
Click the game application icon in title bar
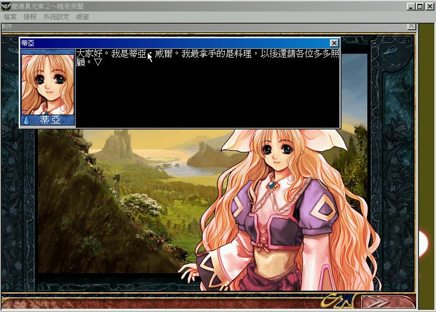pos(5,6)
